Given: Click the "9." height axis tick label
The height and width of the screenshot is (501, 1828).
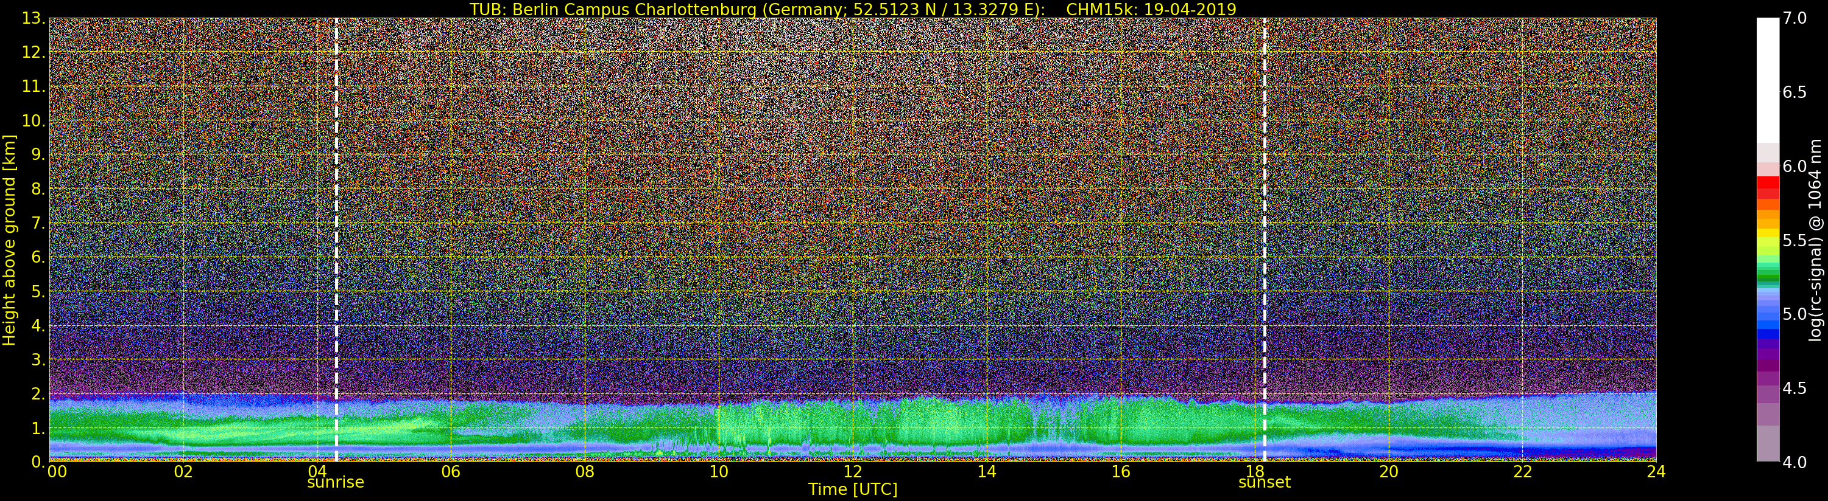Looking at the screenshot, I should tap(38, 154).
